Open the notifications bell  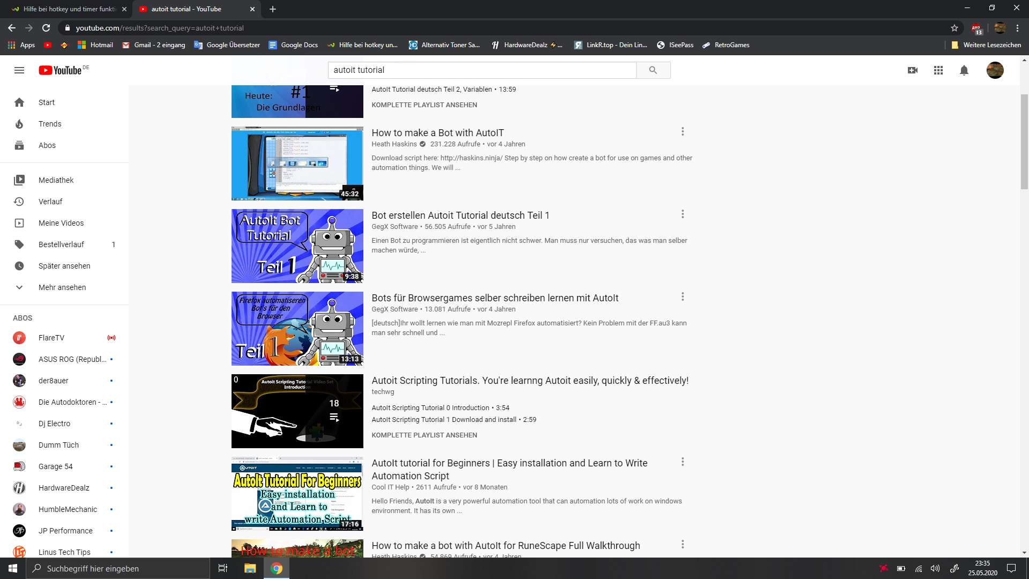pos(964,70)
